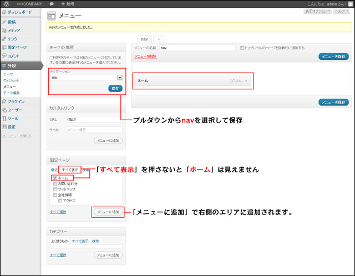
Task: Check the お問い合わせ page checkbox
Action: [x=55, y=183]
